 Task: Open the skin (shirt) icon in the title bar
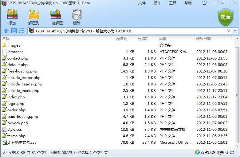[204, 2]
